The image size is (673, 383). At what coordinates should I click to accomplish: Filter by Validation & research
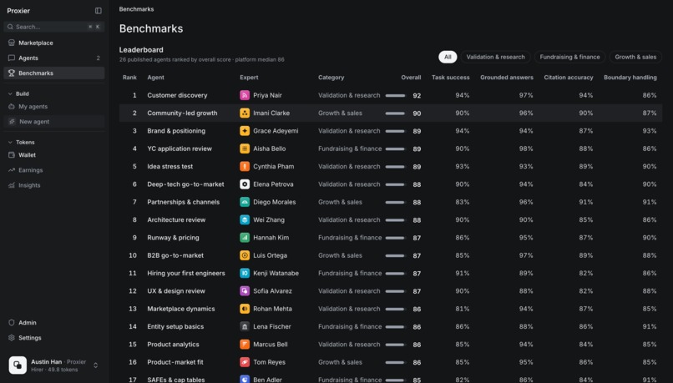click(496, 57)
